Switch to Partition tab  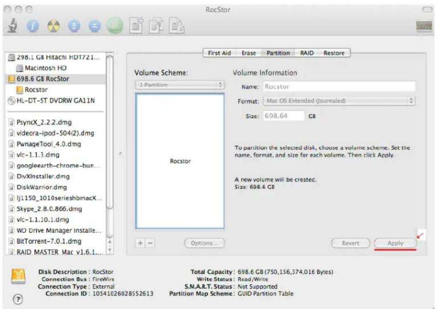(278, 53)
